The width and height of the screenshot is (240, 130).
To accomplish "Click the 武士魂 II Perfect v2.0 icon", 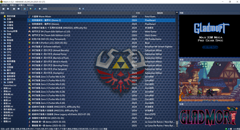I will click(x=29, y=43).
